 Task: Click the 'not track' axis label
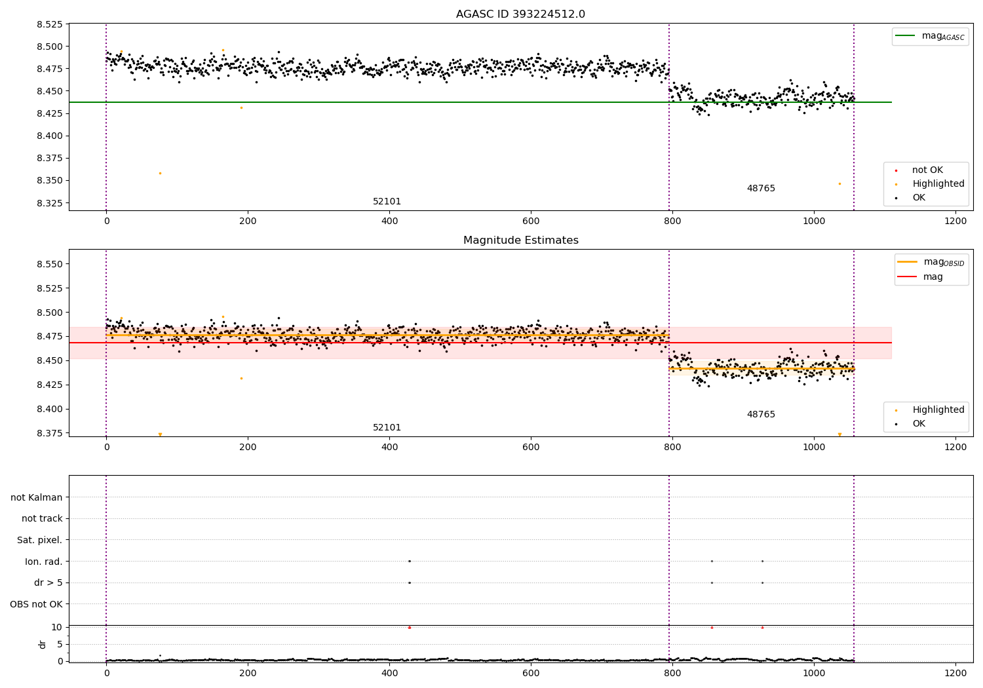click(x=42, y=519)
